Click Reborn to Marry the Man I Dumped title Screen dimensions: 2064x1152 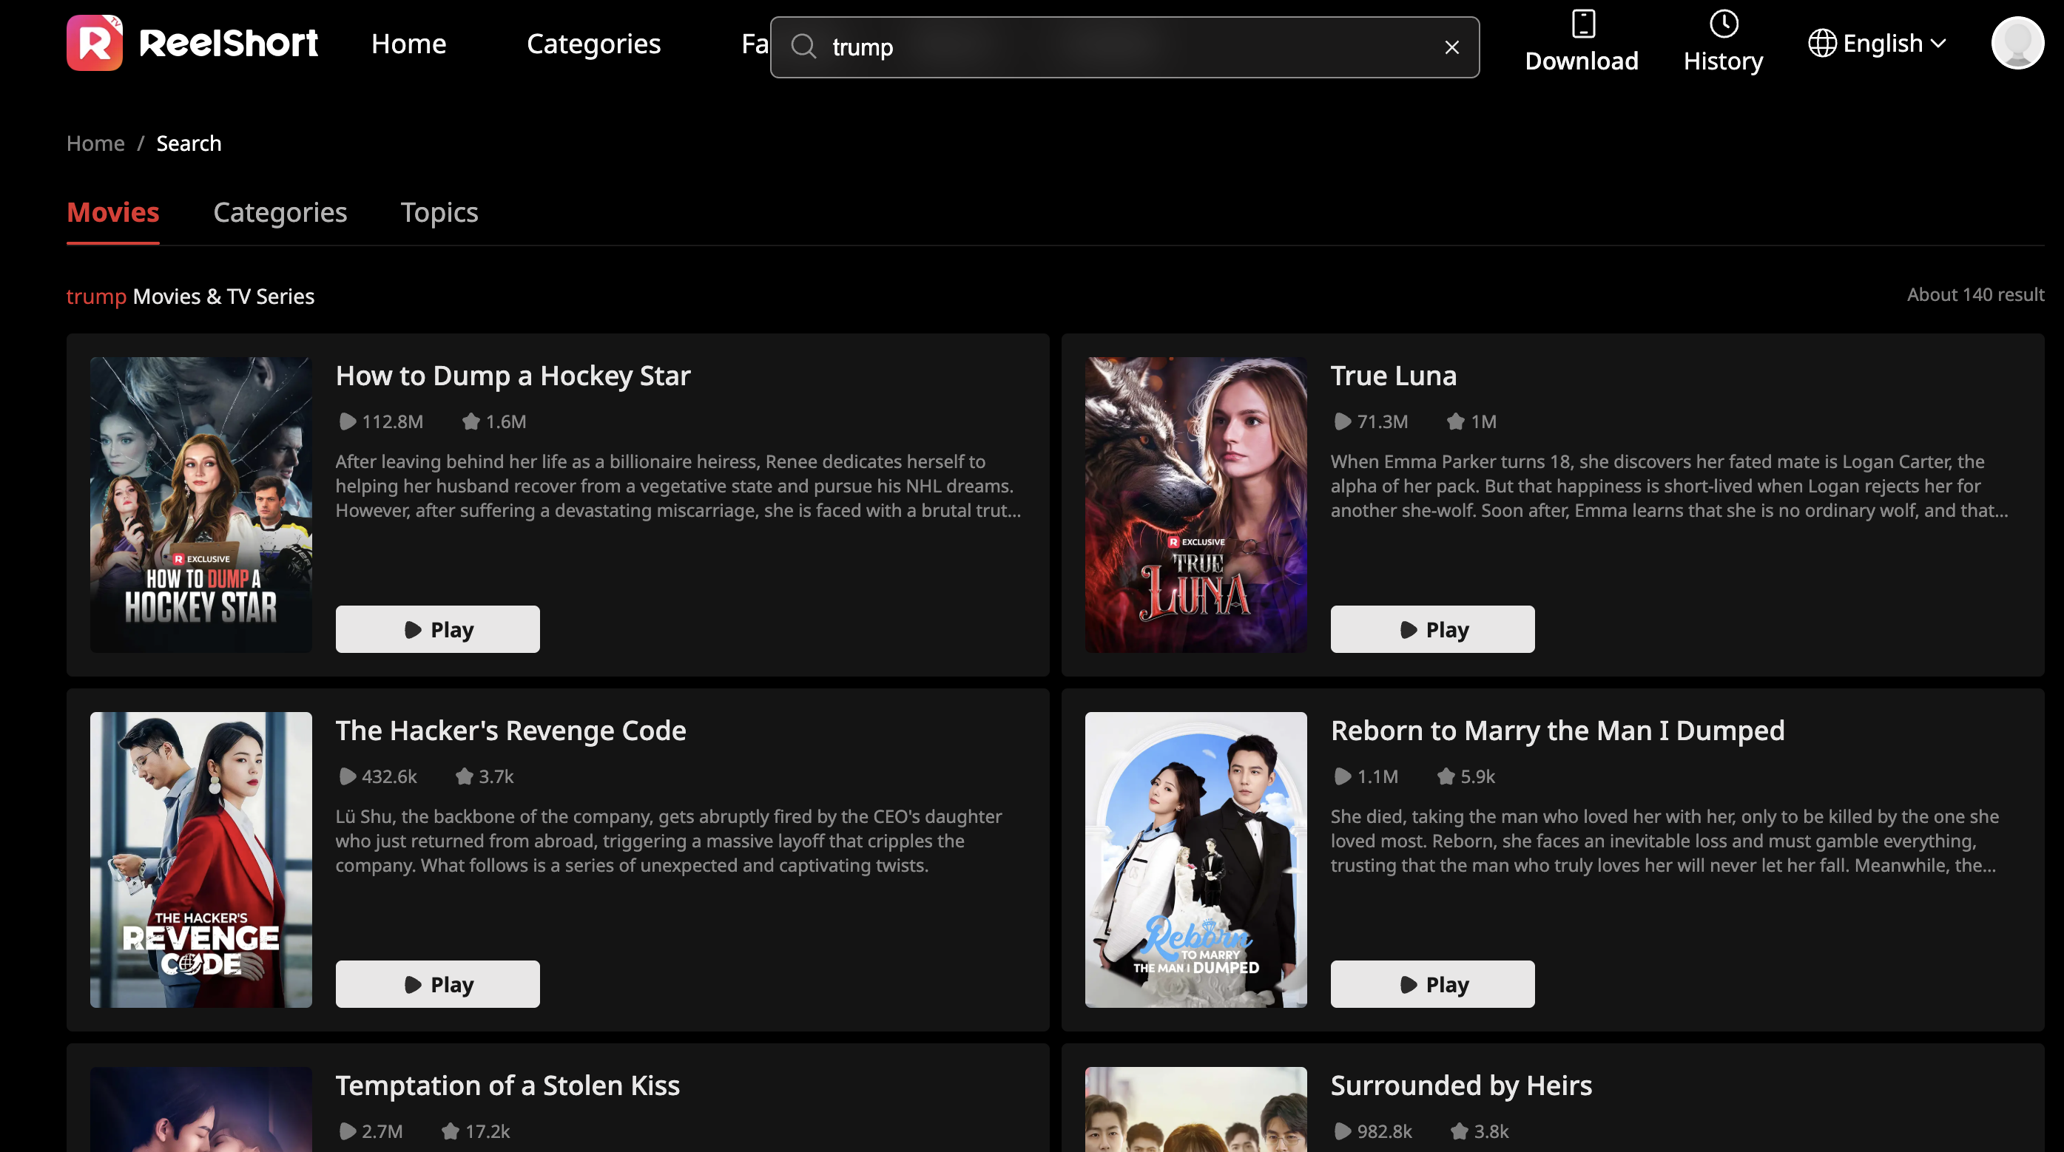click(1557, 731)
